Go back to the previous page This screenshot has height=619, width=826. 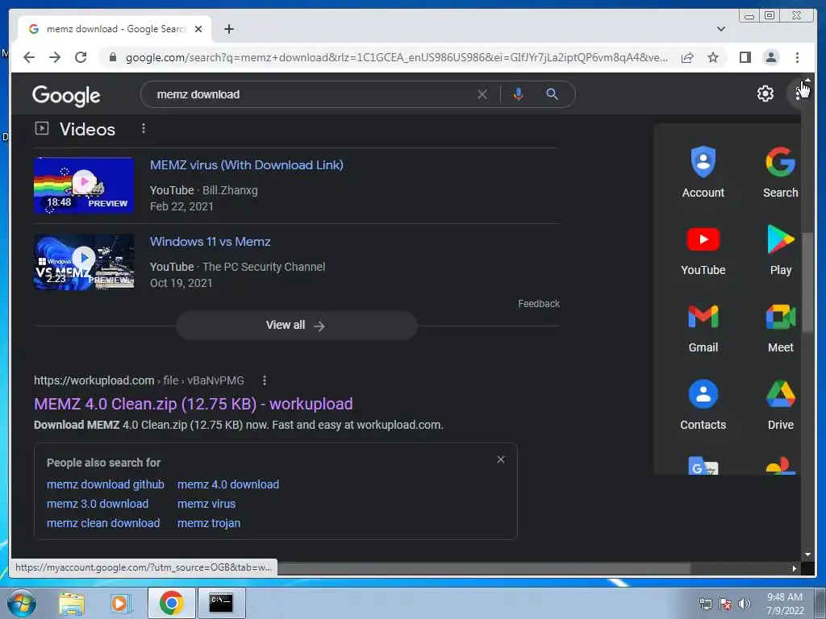click(x=29, y=57)
